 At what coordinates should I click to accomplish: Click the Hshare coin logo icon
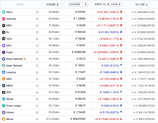click(x=3, y=112)
